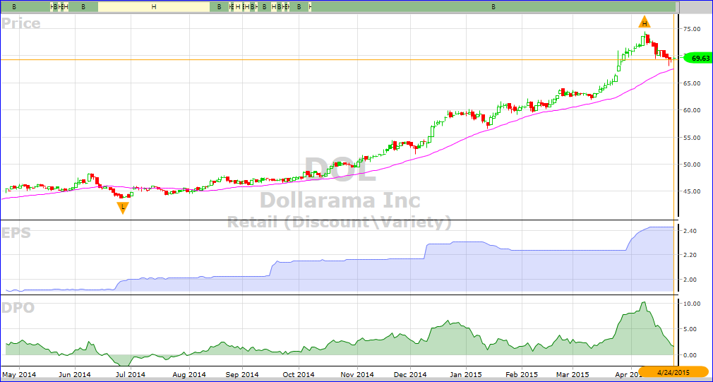Select the green 69.63 current price label
Screen dimensions: 713x382
[x=698, y=58]
